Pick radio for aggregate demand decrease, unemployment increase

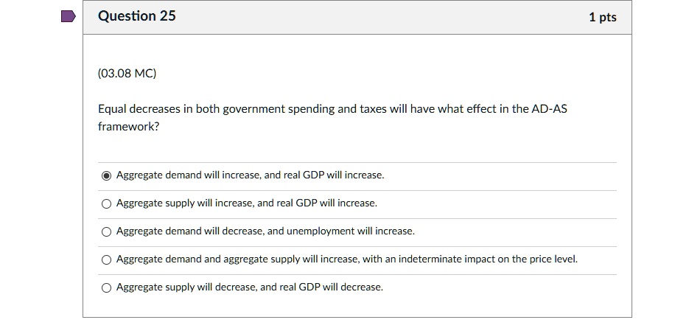pos(106,232)
